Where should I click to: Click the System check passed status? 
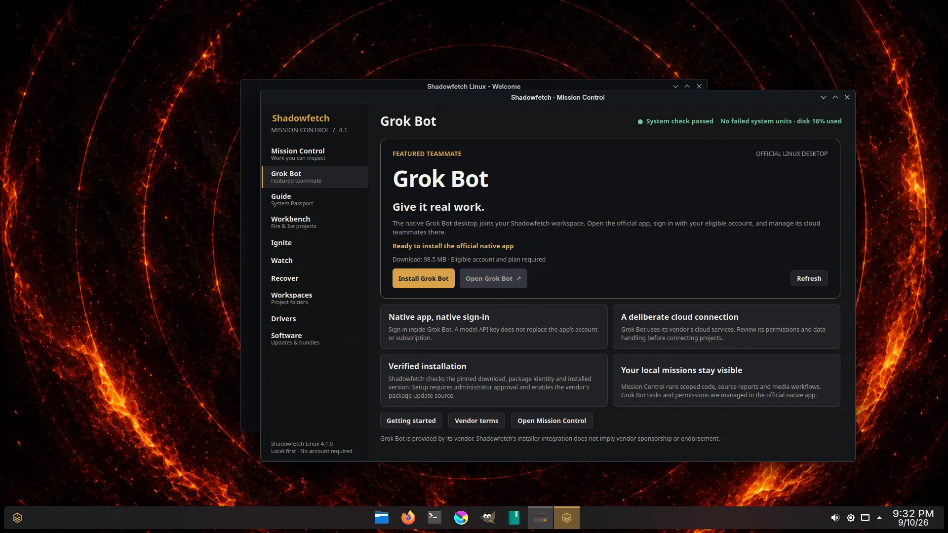pyautogui.click(x=675, y=121)
